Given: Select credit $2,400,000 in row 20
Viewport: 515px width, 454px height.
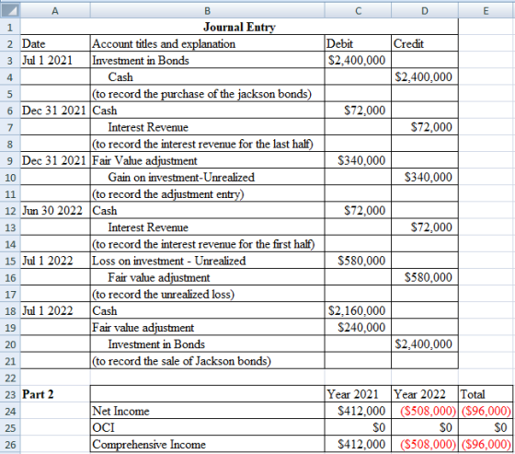Looking at the screenshot, I should click(425, 344).
